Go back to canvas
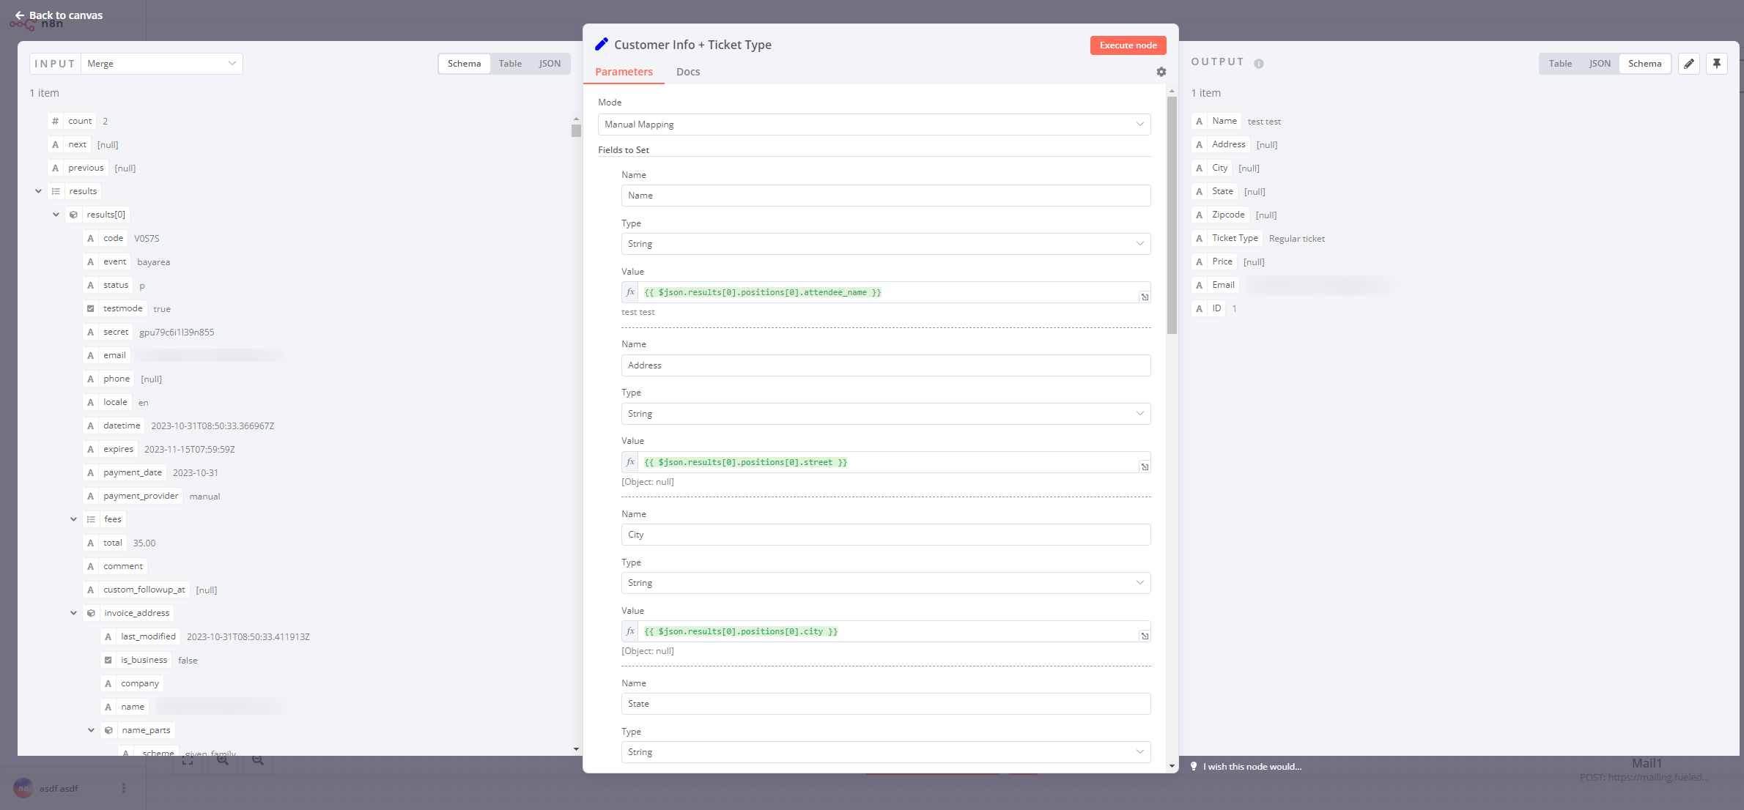The height and width of the screenshot is (810, 1744). coord(59,15)
